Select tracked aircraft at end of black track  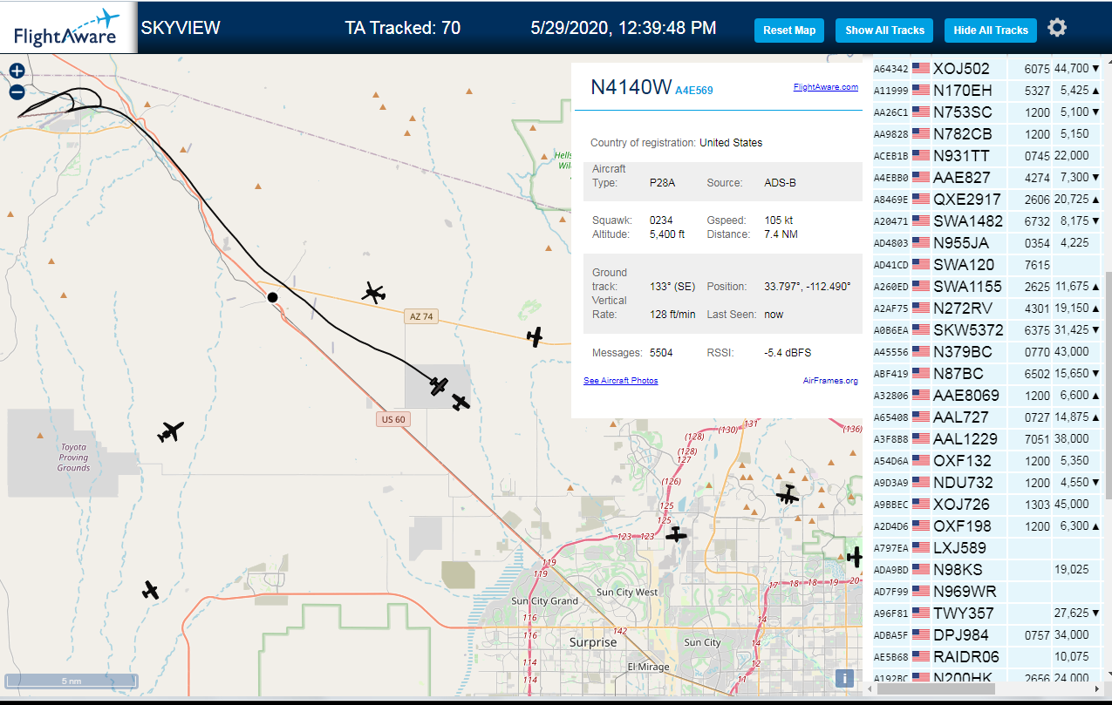(x=439, y=385)
